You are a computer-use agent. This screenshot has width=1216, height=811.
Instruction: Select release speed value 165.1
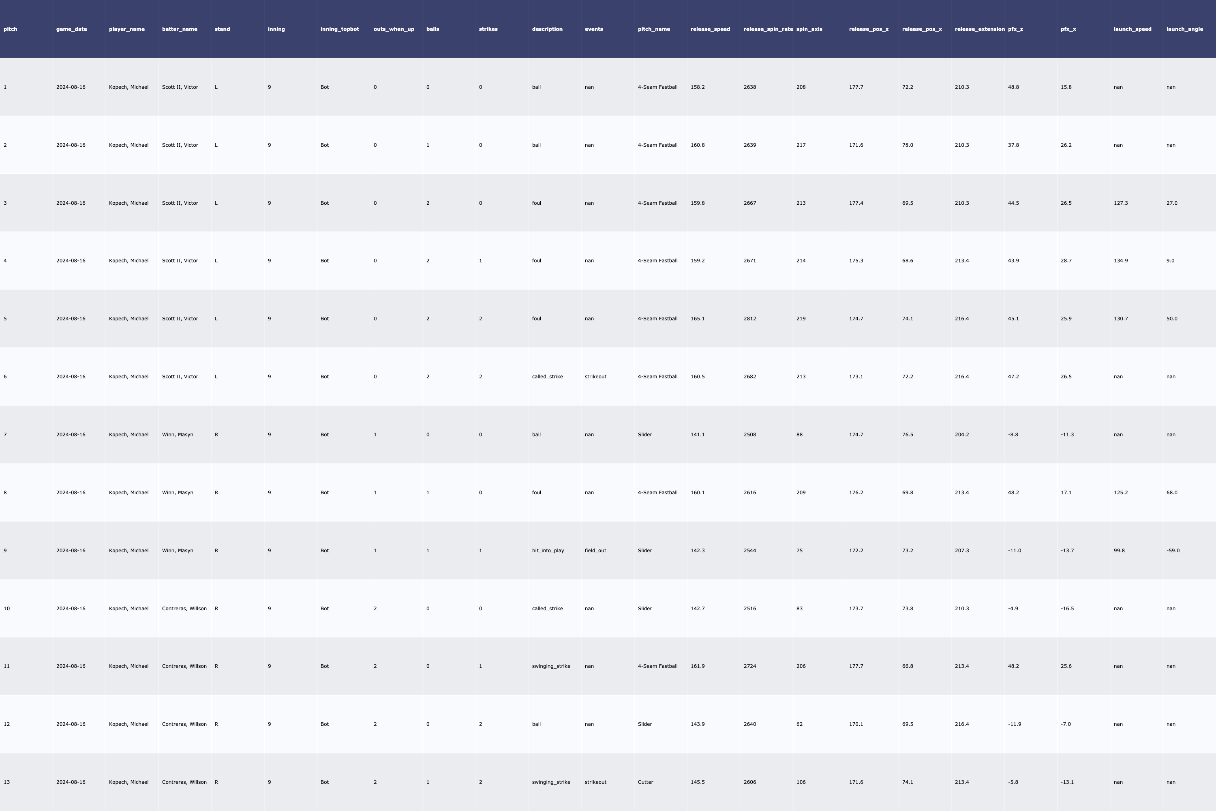click(x=698, y=319)
